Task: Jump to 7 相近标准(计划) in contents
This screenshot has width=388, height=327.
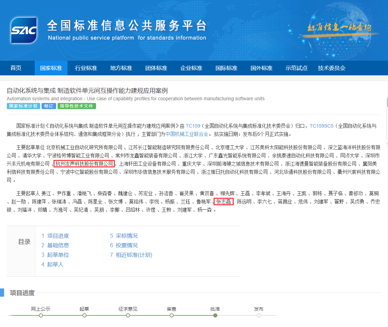Action: [131, 255]
